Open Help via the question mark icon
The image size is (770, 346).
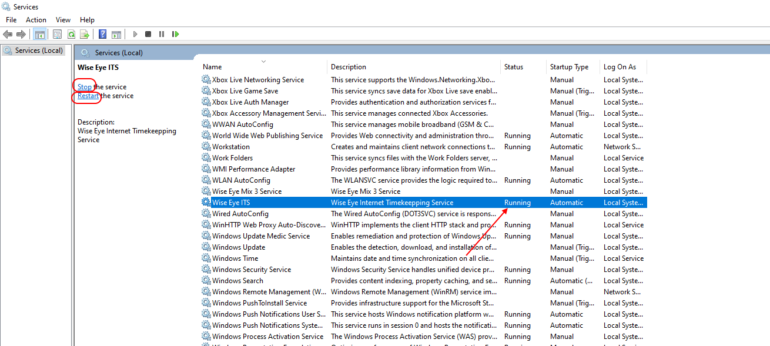click(103, 34)
